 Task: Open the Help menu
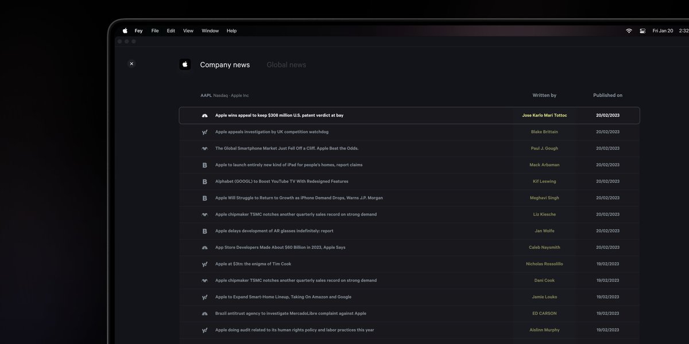[231, 31]
